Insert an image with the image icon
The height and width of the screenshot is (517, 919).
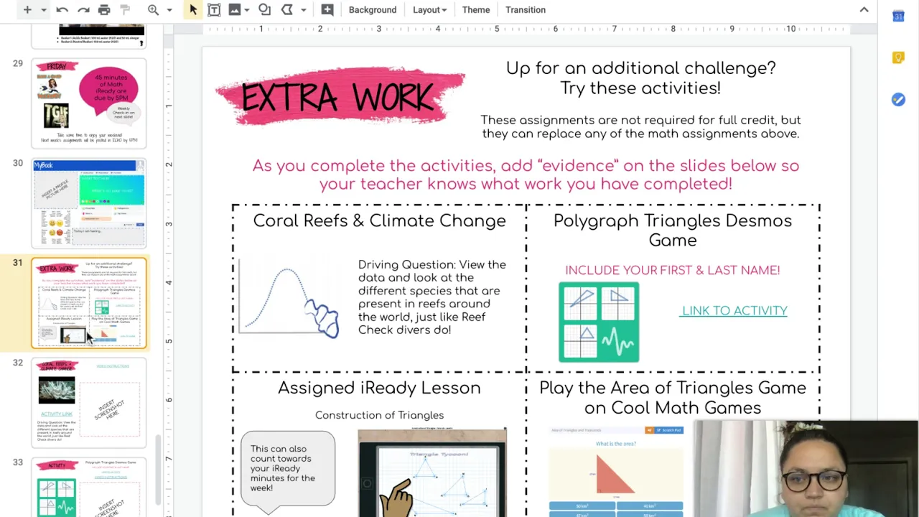pos(234,10)
